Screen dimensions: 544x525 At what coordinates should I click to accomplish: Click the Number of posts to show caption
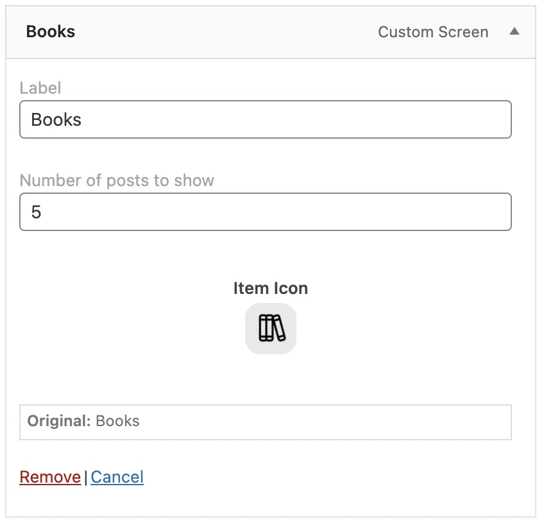117,180
